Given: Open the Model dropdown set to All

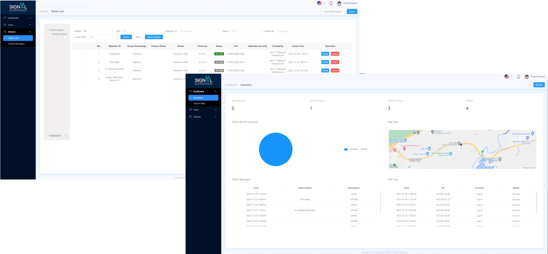Looking at the screenshot, I should (x=98, y=31).
